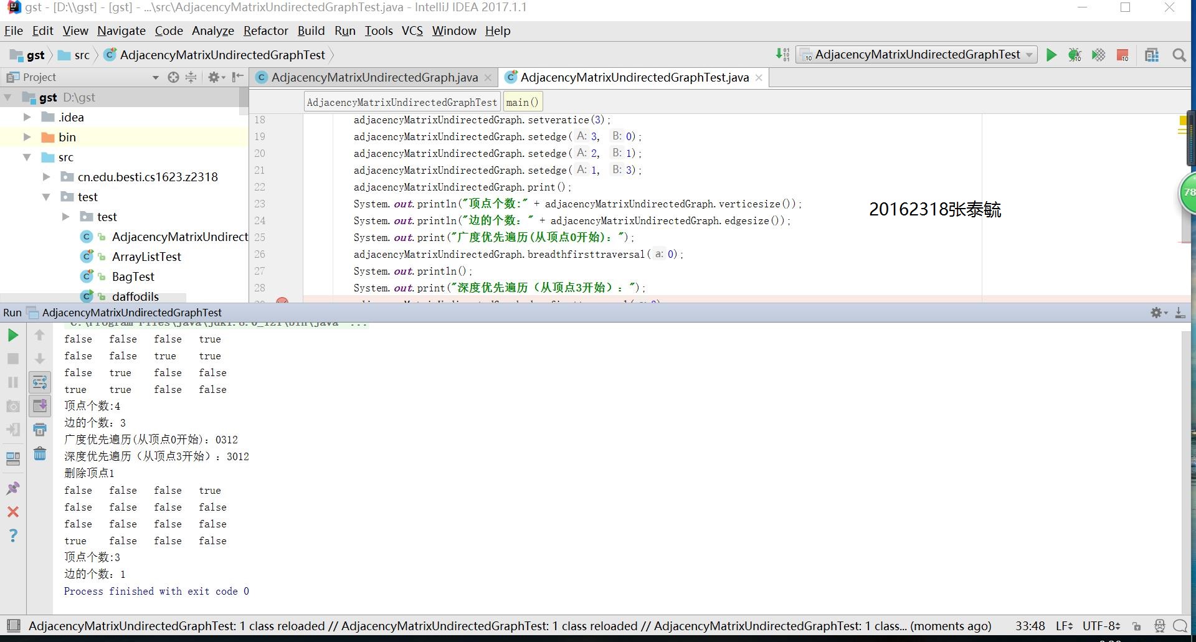This screenshot has width=1196, height=642.
Task: Click the Down the Stack Trace arrow
Action: pos(39,359)
